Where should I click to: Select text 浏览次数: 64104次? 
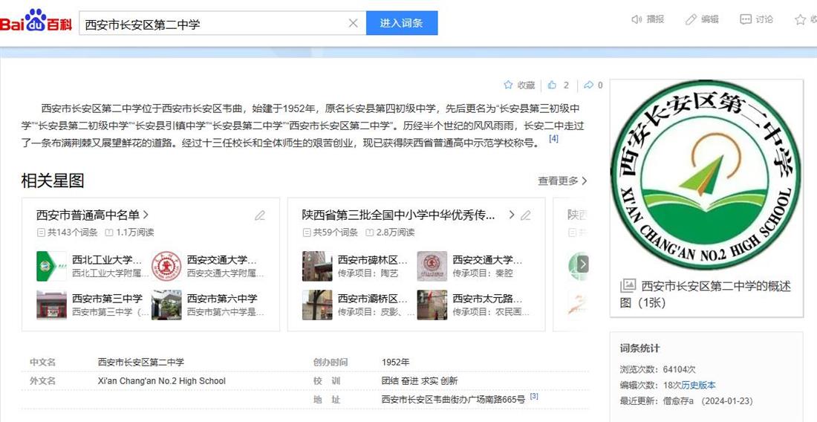tap(657, 369)
